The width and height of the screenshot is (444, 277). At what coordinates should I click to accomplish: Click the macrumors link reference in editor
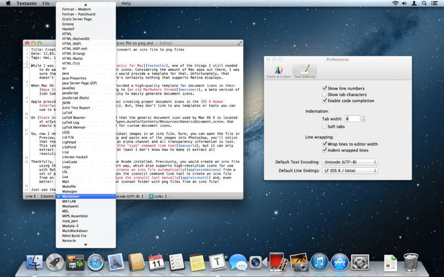click(x=189, y=90)
